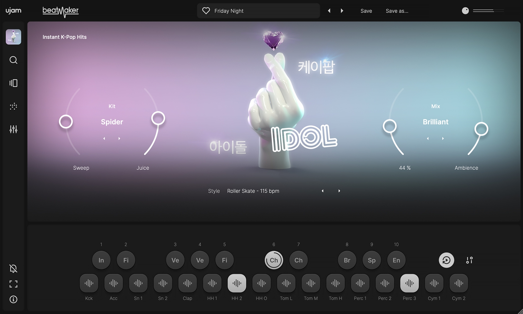Open the info panel at the sidebar bottom
Viewport: 523px width, 314px height.
coord(13,299)
